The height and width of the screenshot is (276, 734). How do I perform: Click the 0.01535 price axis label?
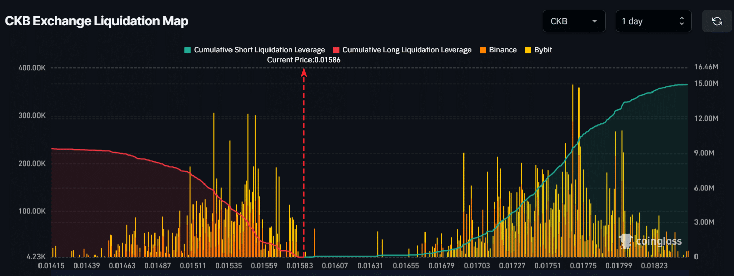click(228, 265)
